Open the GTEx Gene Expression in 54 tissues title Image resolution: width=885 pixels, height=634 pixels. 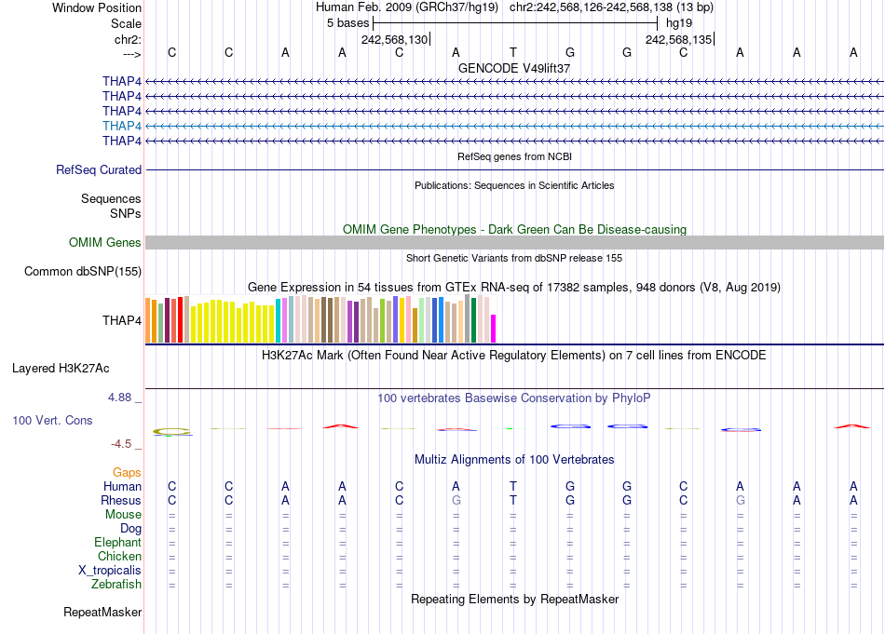pyautogui.click(x=514, y=287)
